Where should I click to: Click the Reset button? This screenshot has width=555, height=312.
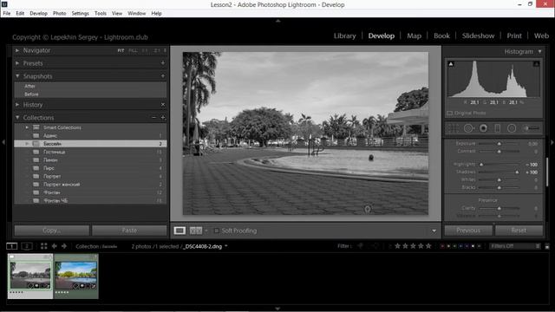(519, 231)
